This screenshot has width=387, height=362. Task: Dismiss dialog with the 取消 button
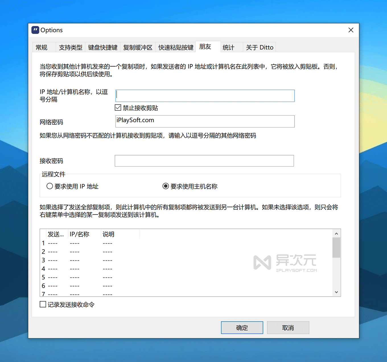click(x=288, y=328)
